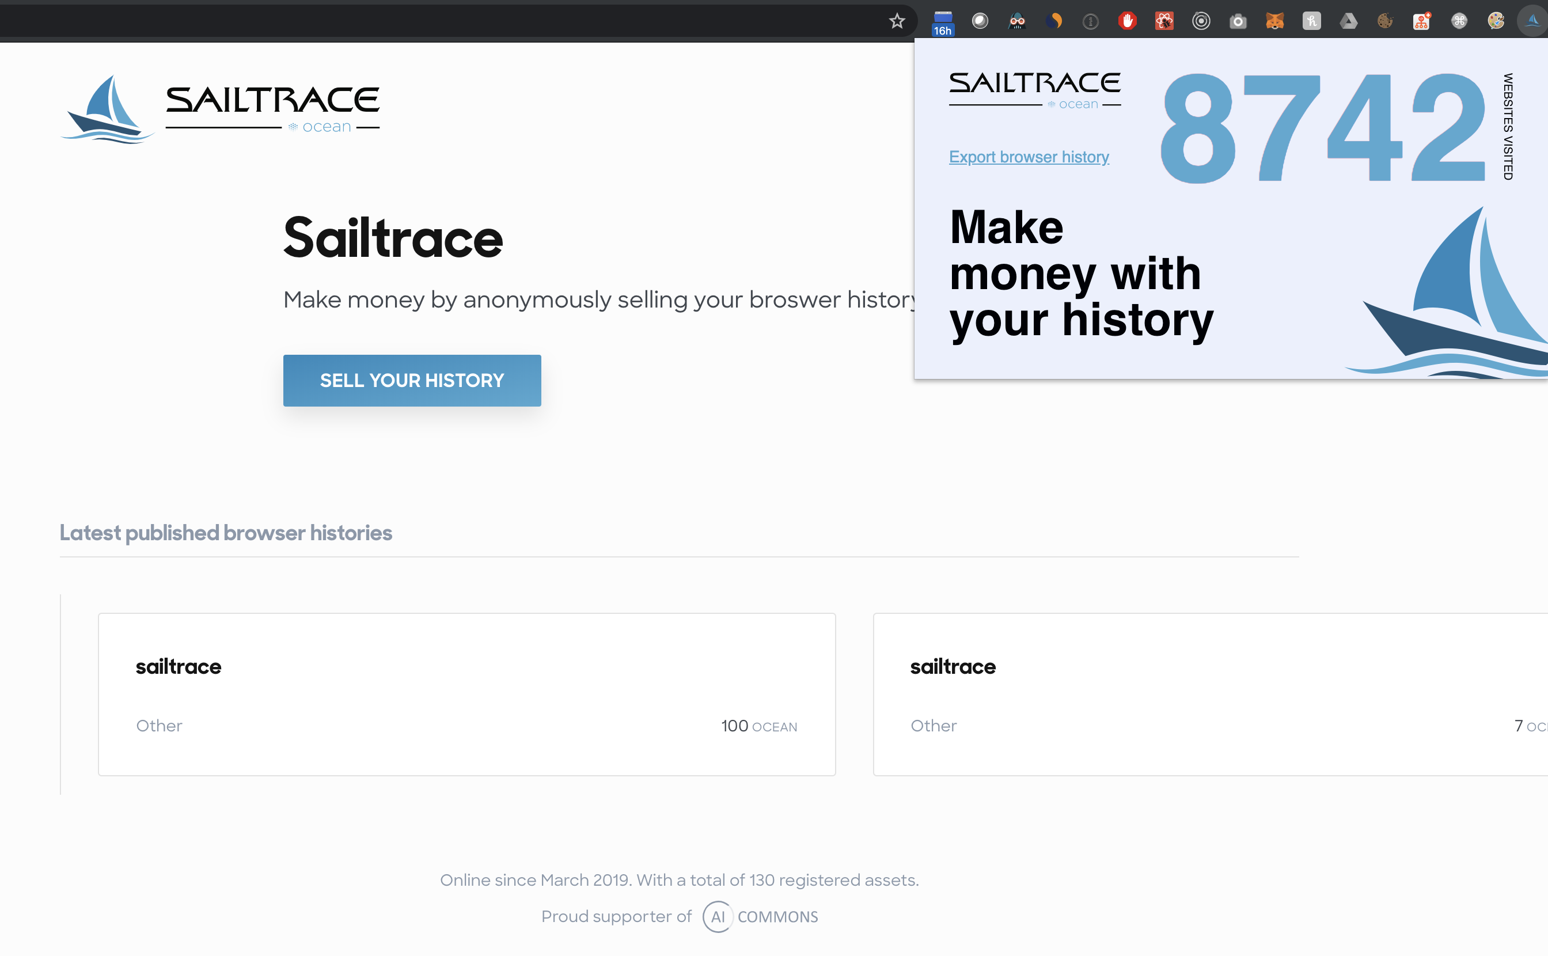Viewport: 1548px width, 956px height.
Task: Click the red stop-hand AdBlock extension
Action: (1127, 21)
